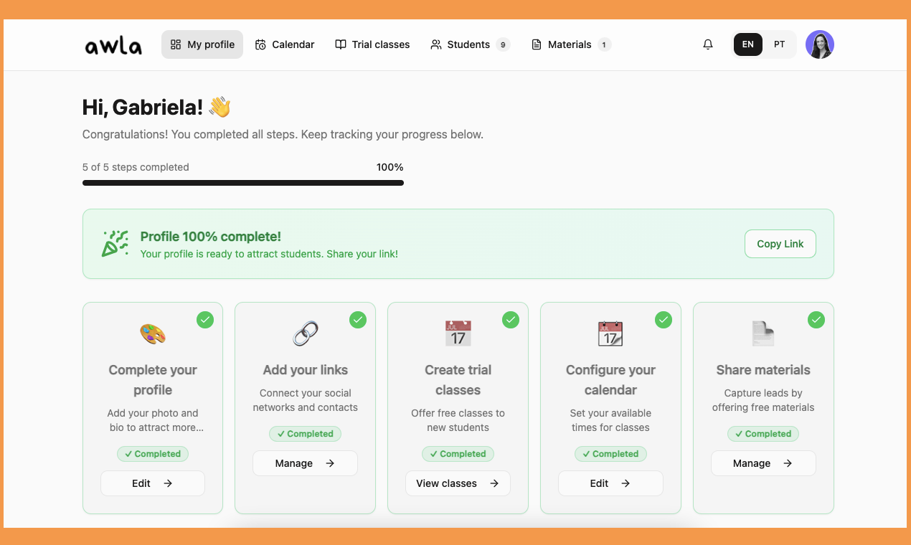Open Manage on the Share materials card
911x545 pixels.
click(763, 463)
